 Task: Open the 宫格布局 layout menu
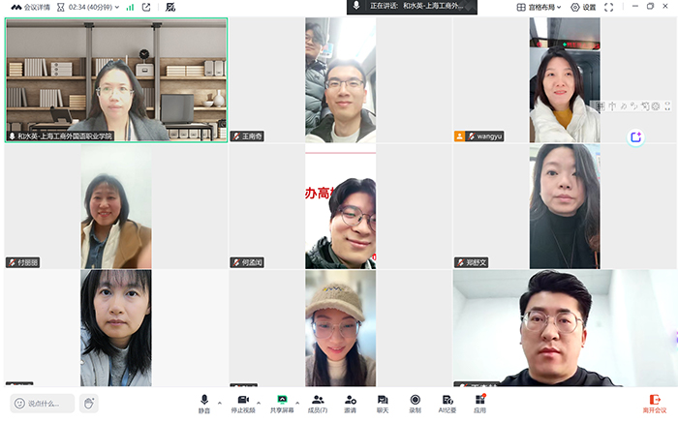[539, 7]
